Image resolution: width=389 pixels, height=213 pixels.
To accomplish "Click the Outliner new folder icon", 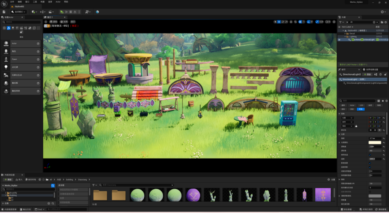I will [382, 22].
